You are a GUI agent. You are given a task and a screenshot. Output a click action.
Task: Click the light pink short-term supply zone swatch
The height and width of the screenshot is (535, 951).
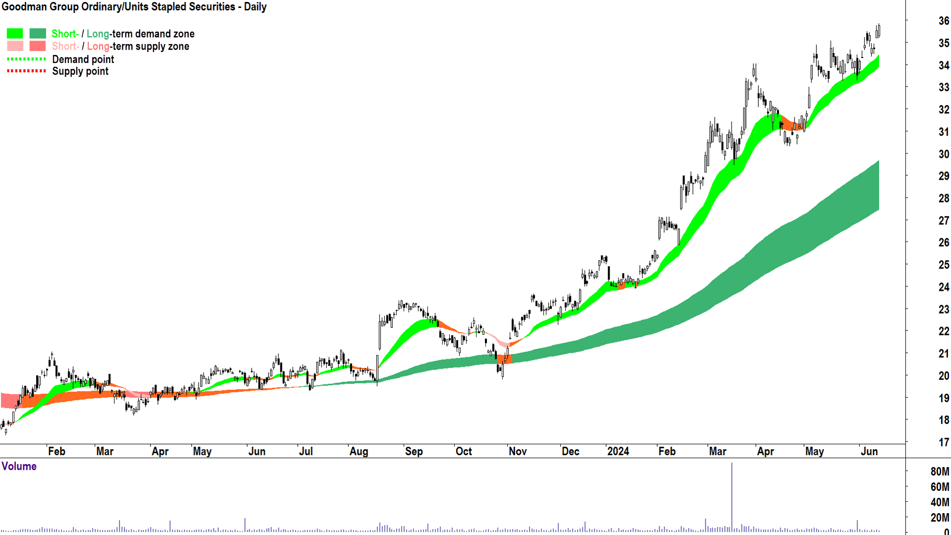[x=15, y=46]
